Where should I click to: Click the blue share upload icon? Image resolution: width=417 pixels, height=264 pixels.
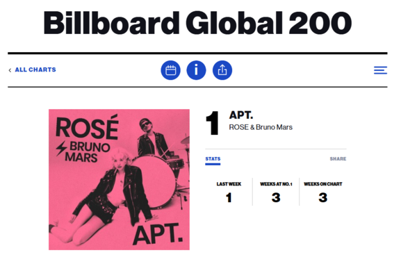[x=222, y=70]
